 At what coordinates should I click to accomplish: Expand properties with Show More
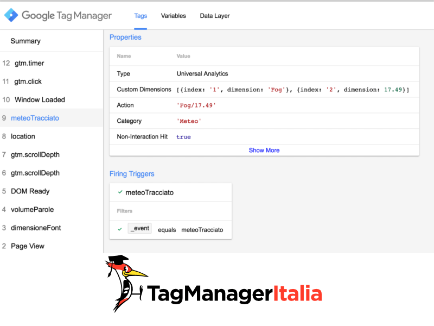264,150
